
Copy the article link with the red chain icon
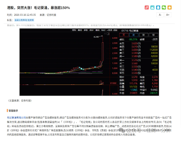pyautogui.click(x=147, y=7)
